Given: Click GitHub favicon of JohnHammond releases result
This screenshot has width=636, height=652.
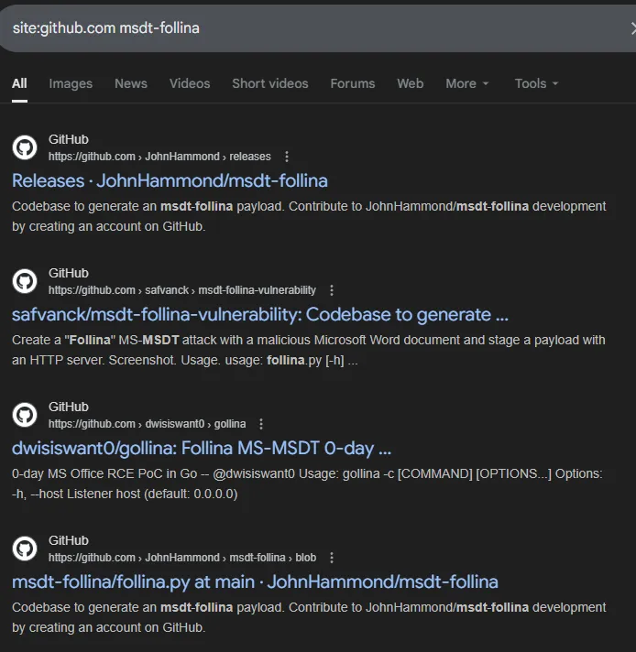Looking at the screenshot, I should [x=25, y=147].
